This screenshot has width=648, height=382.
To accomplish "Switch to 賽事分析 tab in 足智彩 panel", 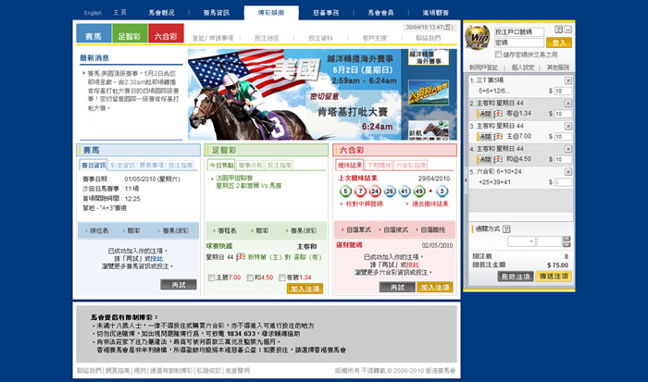I will (x=251, y=166).
